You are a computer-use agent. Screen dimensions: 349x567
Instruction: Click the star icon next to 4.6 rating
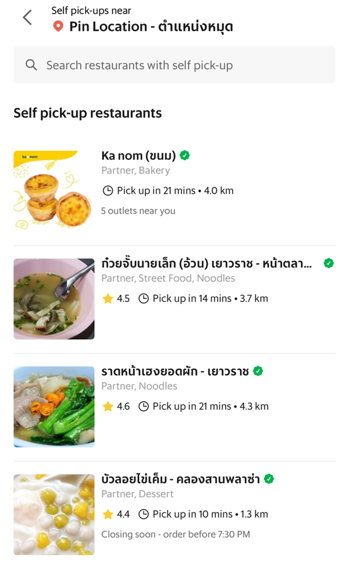(108, 406)
